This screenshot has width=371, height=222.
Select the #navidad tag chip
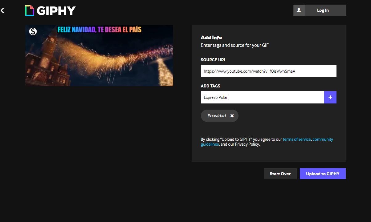pos(220,116)
